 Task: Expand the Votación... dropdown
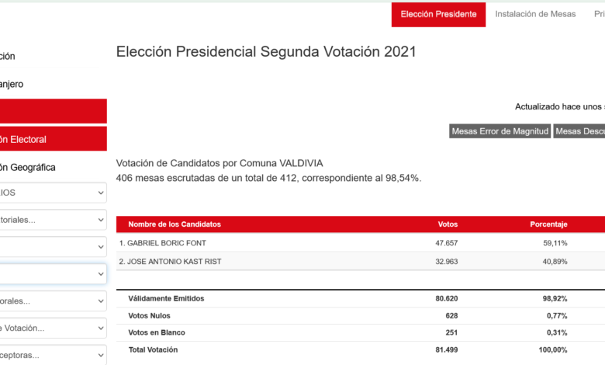[x=53, y=328]
